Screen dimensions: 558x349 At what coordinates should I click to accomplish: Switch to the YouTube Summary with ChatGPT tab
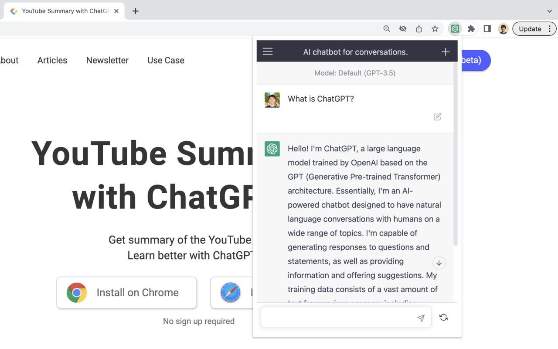click(63, 11)
